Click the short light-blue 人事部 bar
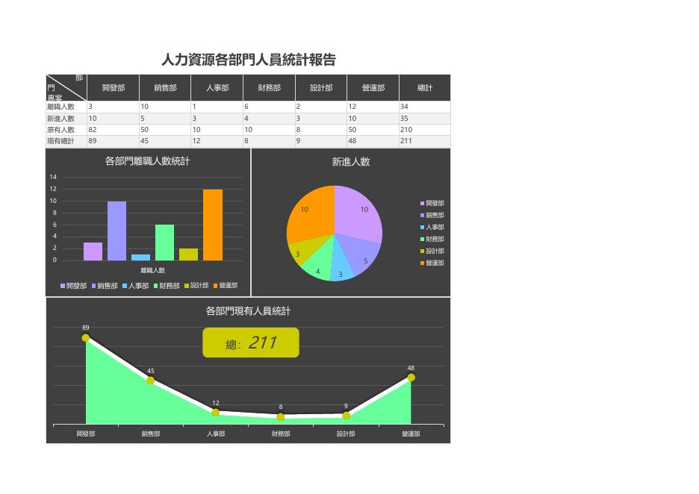This screenshot has height=494, width=699. [x=141, y=257]
